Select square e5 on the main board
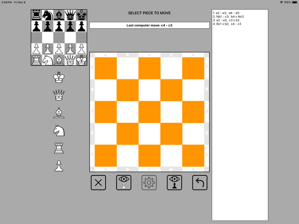 coord(193,68)
